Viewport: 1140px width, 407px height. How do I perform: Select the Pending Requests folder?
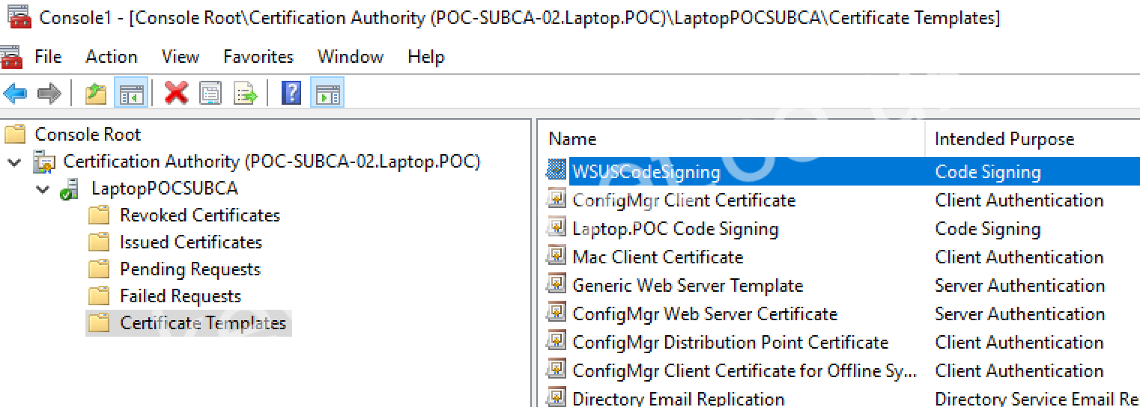pos(190,269)
